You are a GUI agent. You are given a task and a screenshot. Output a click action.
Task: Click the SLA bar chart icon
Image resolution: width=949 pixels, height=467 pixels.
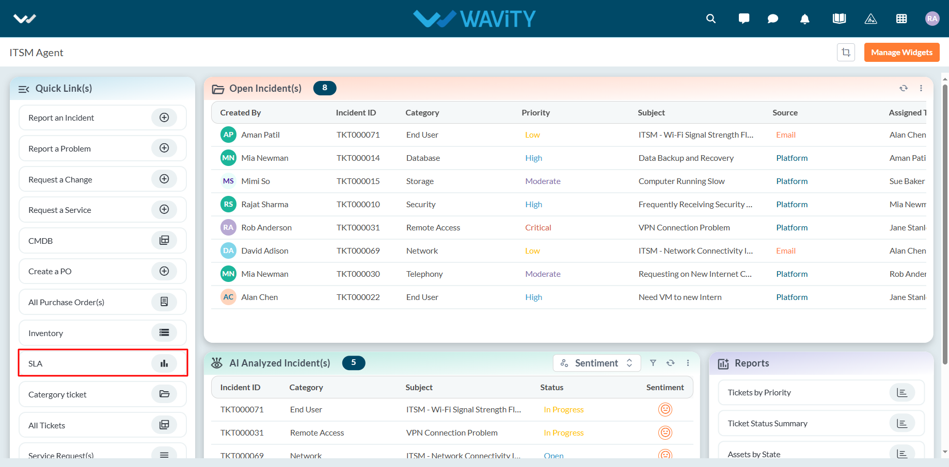click(x=164, y=363)
